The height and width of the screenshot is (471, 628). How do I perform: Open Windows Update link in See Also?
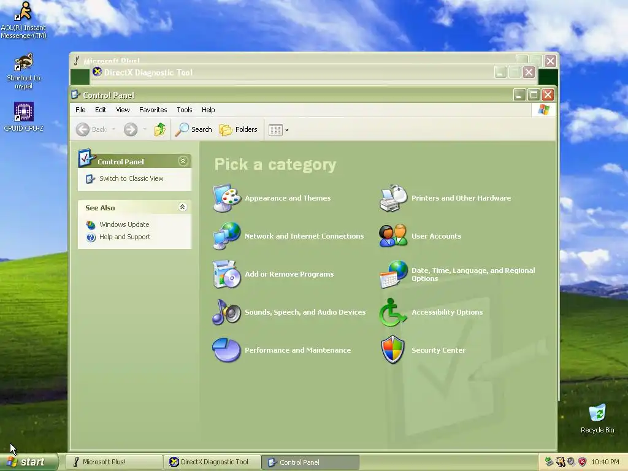point(124,224)
